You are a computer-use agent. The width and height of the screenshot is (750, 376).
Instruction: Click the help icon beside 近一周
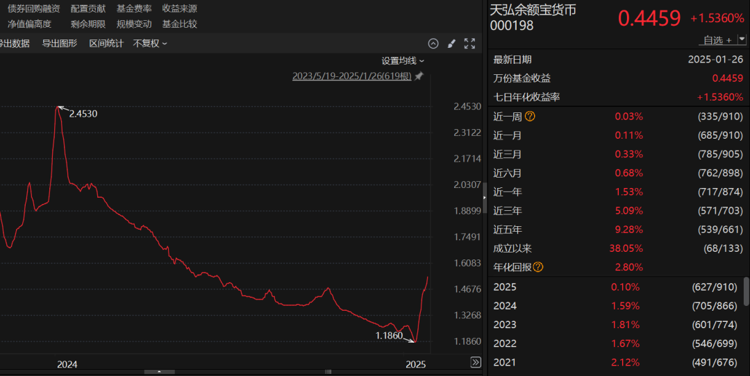[530, 116]
